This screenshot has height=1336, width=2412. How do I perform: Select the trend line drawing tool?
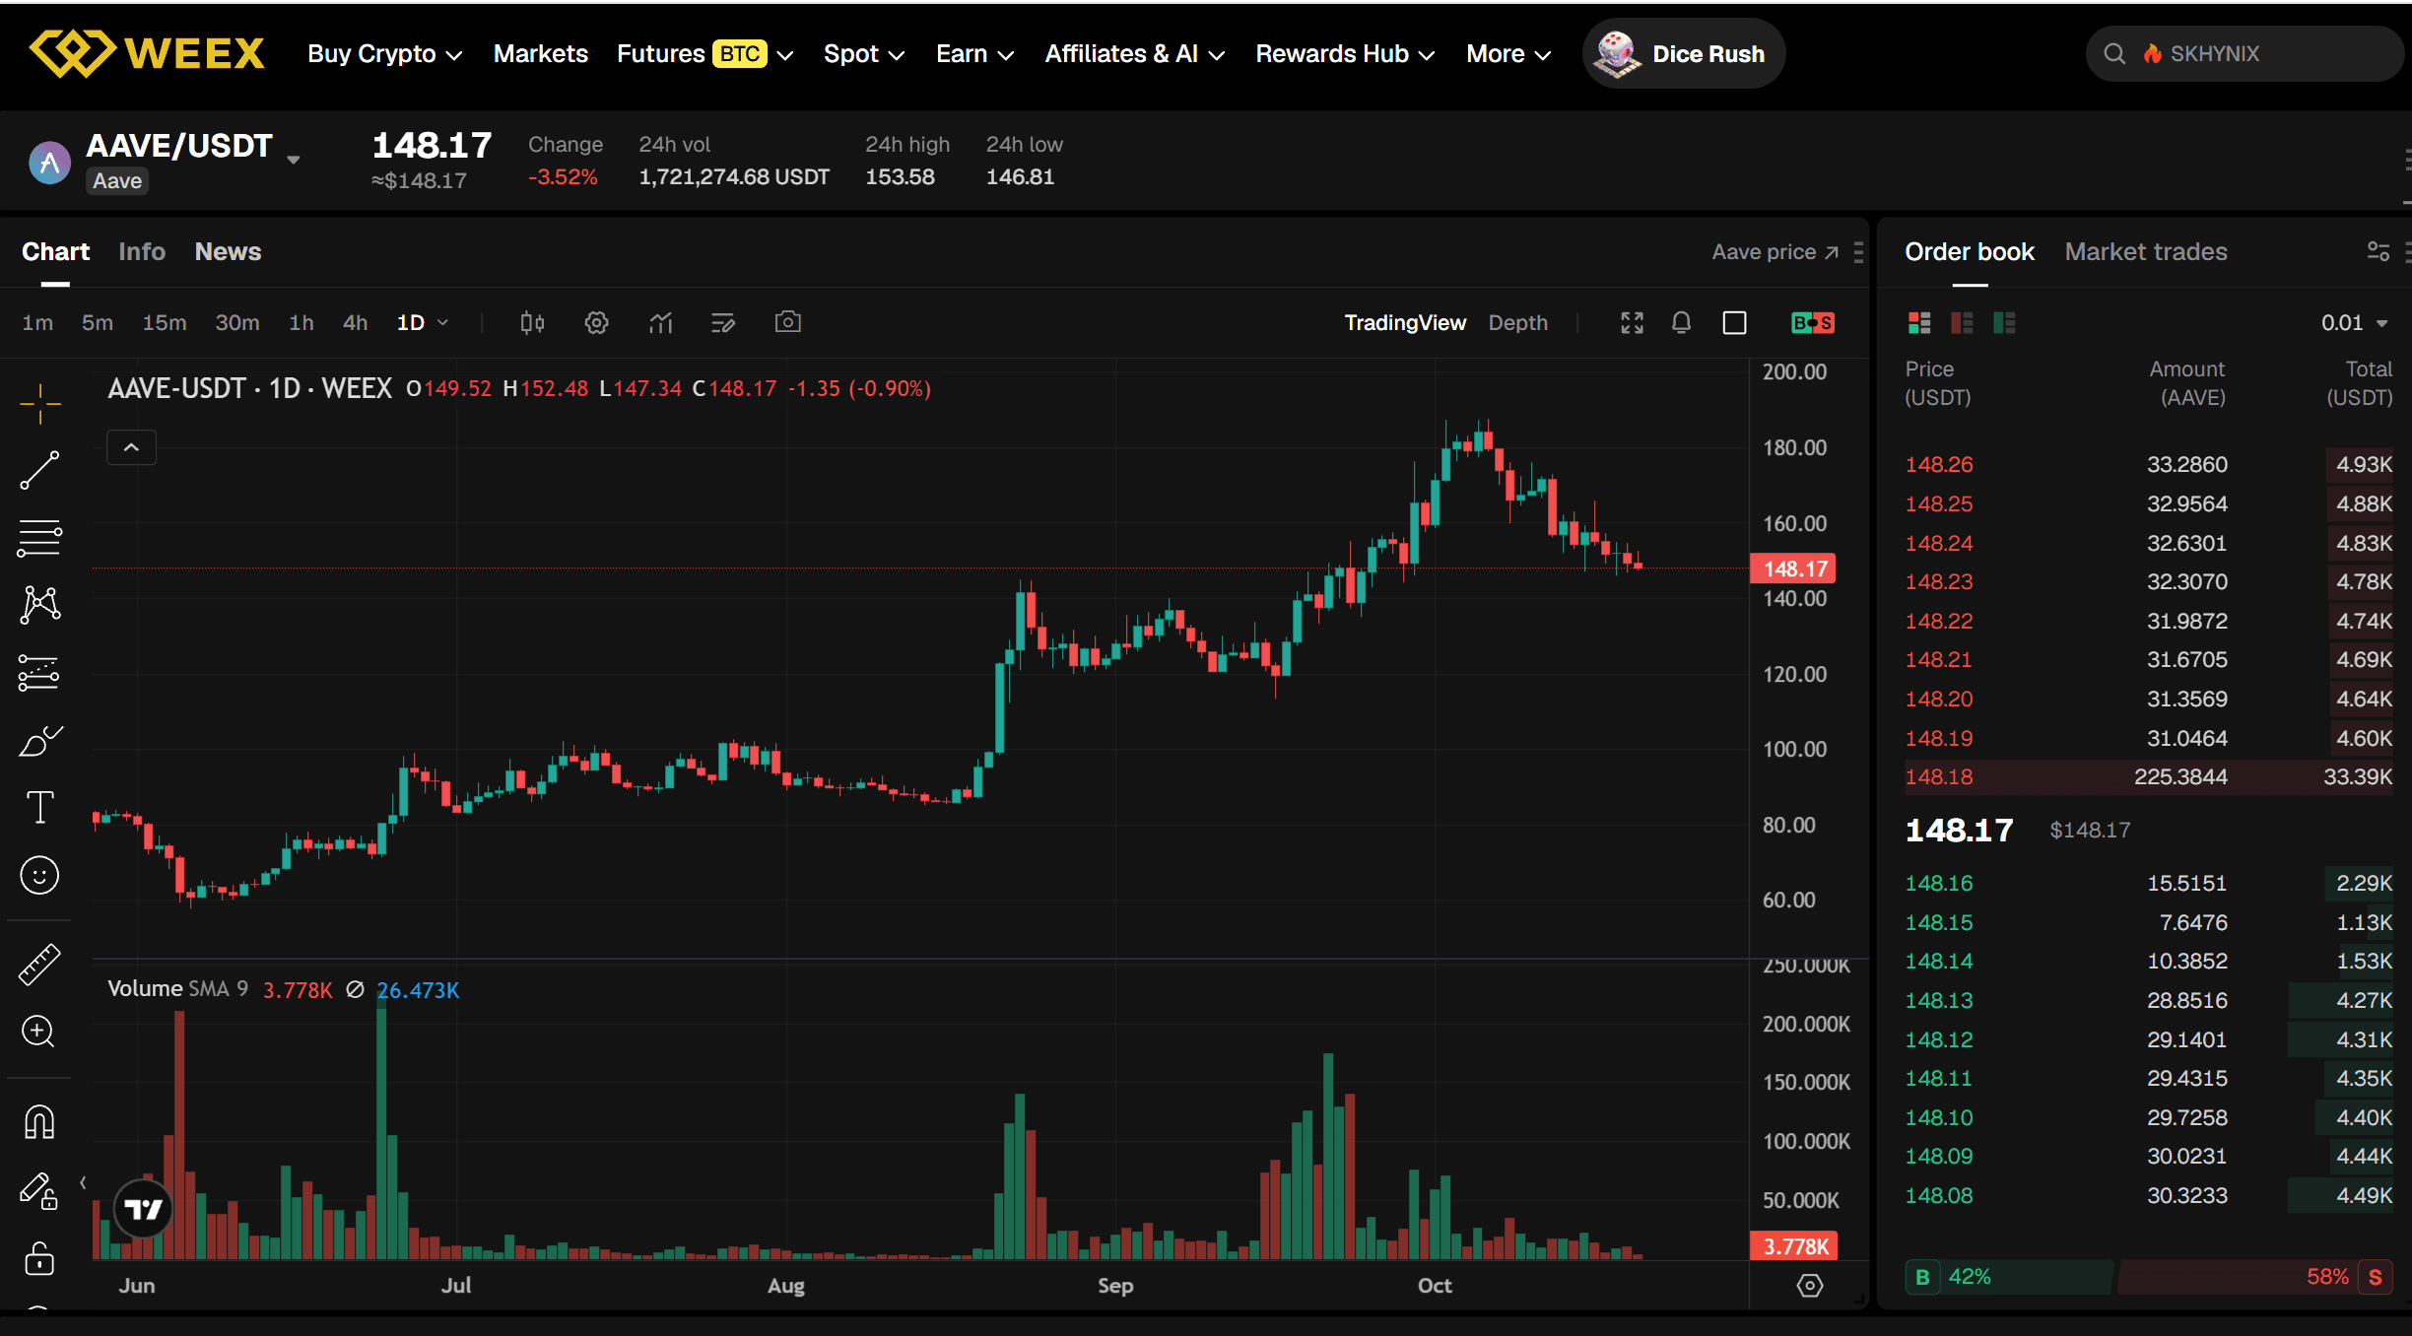pyautogui.click(x=39, y=470)
